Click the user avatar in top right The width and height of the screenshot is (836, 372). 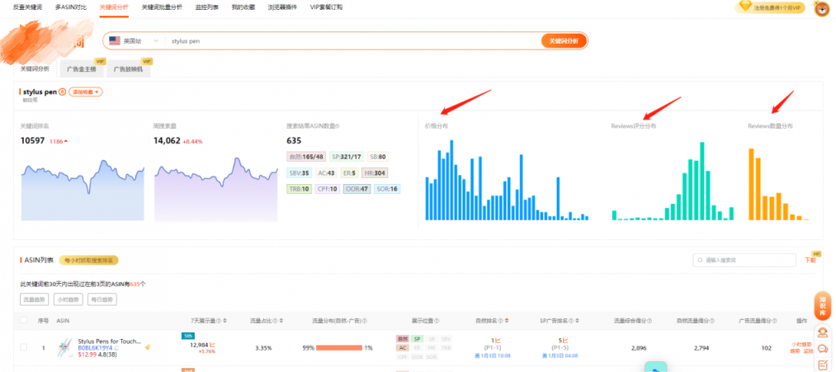821,9
